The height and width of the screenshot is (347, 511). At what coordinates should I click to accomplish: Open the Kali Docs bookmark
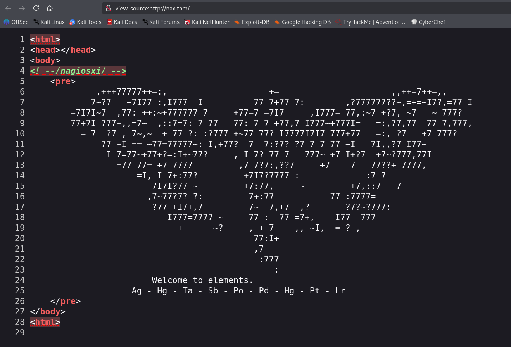pos(122,22)
